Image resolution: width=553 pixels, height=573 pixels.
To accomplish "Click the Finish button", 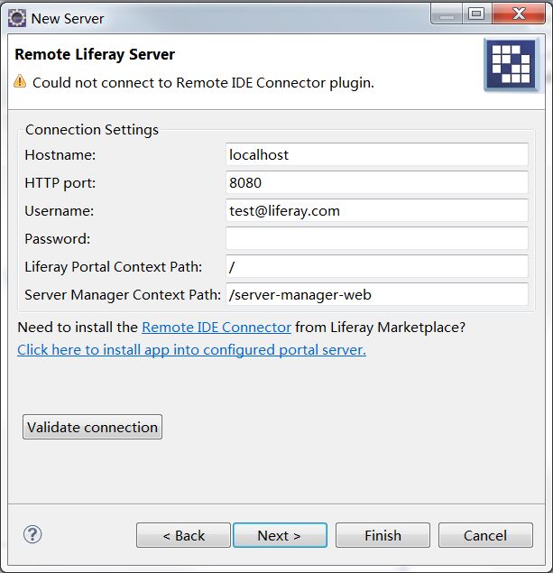I will click(x=382, y=535).
